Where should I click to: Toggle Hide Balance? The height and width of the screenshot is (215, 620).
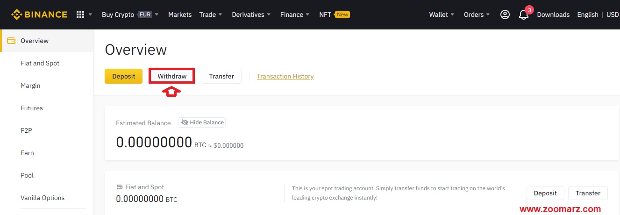[202, 122]
